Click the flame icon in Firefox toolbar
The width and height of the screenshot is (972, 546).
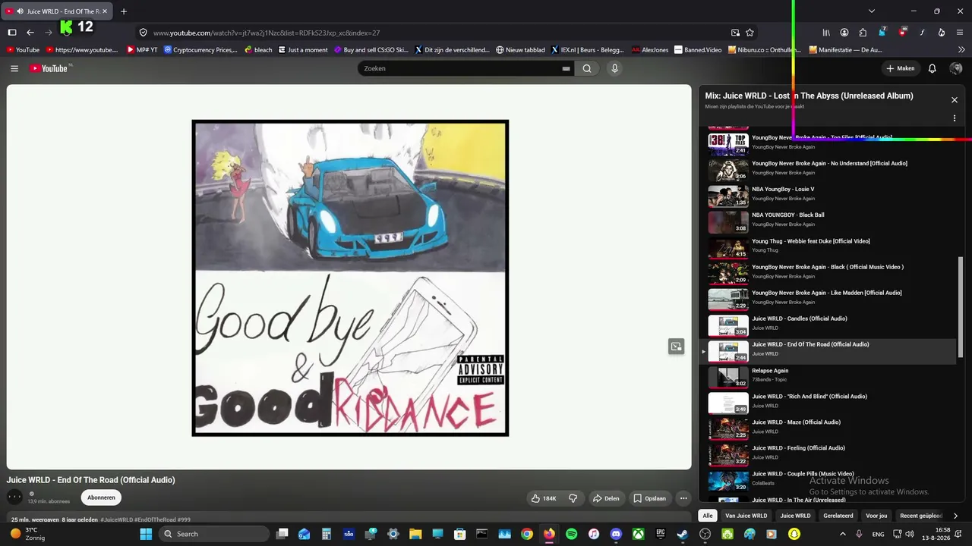pyautogui.click(x=942, y=33)
